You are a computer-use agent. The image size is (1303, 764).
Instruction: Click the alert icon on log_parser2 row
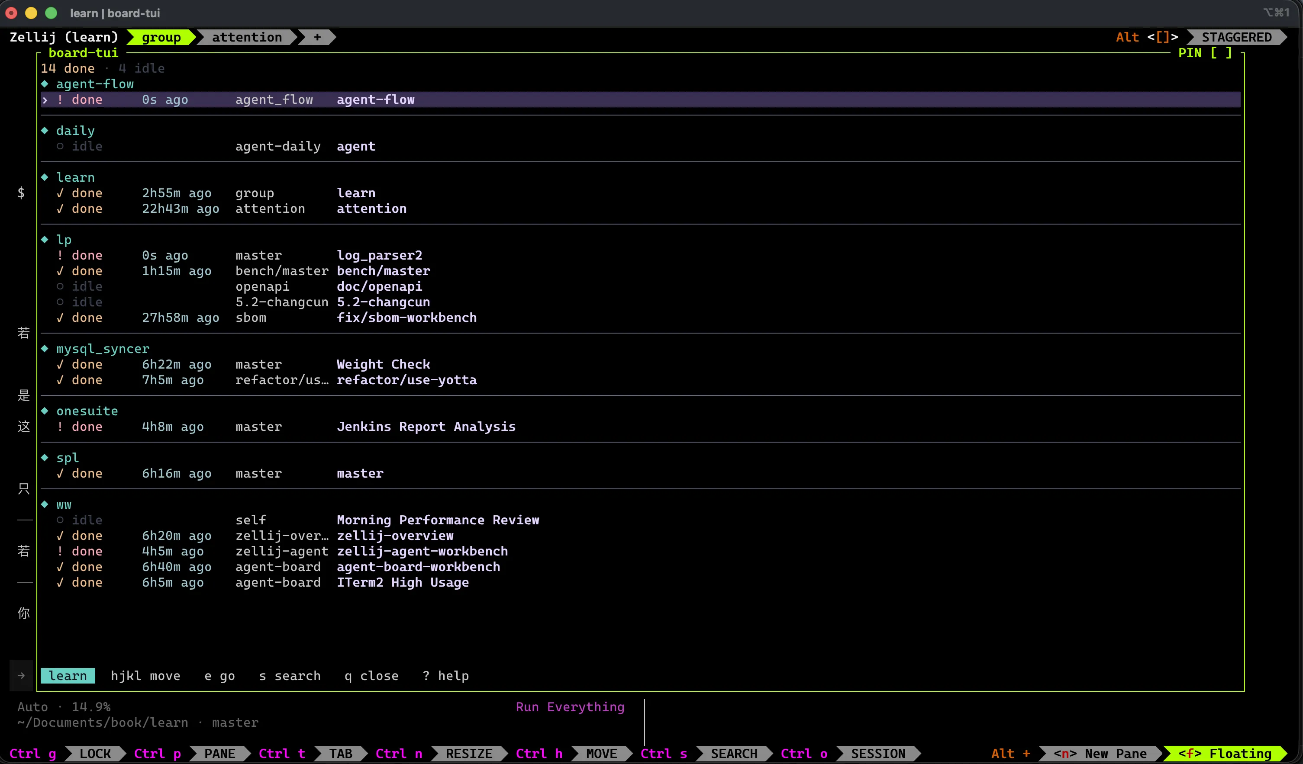tap(60, 255)
